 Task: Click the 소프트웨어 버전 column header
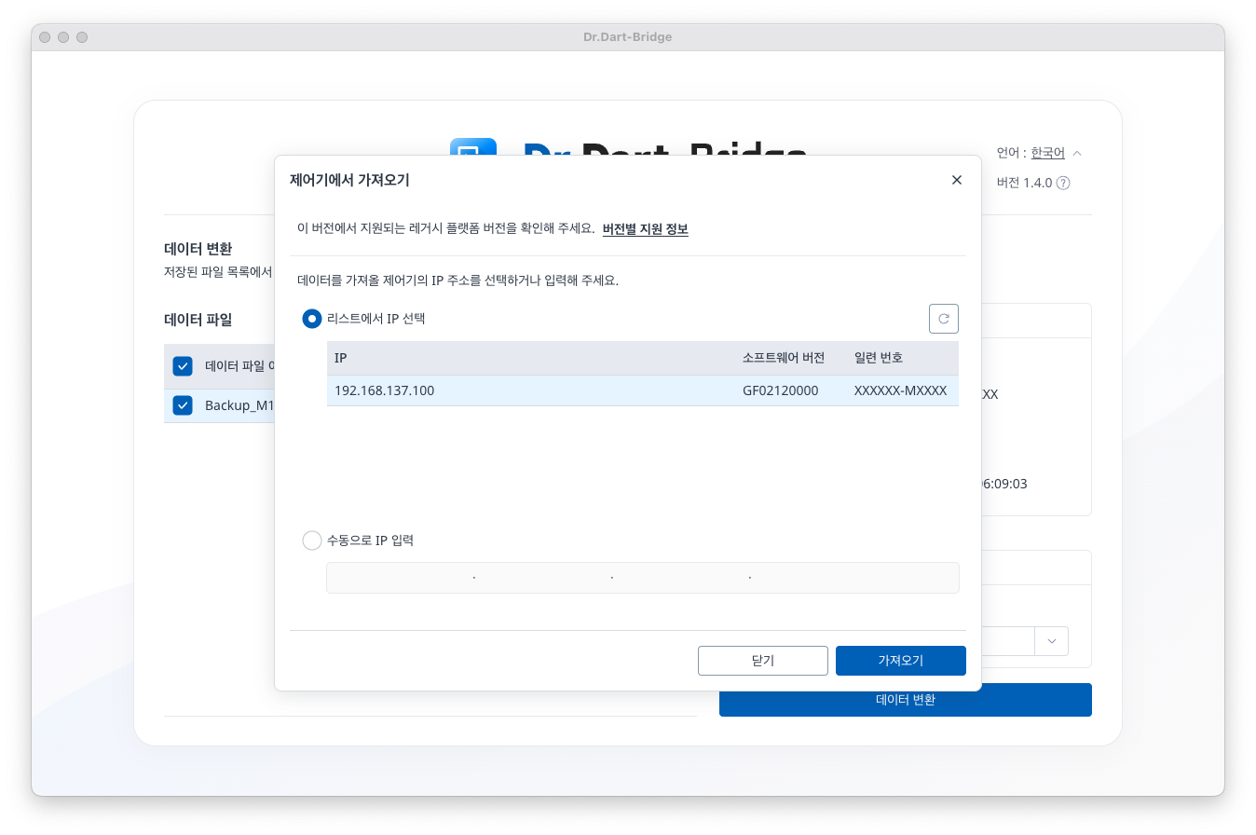point(783,358)
